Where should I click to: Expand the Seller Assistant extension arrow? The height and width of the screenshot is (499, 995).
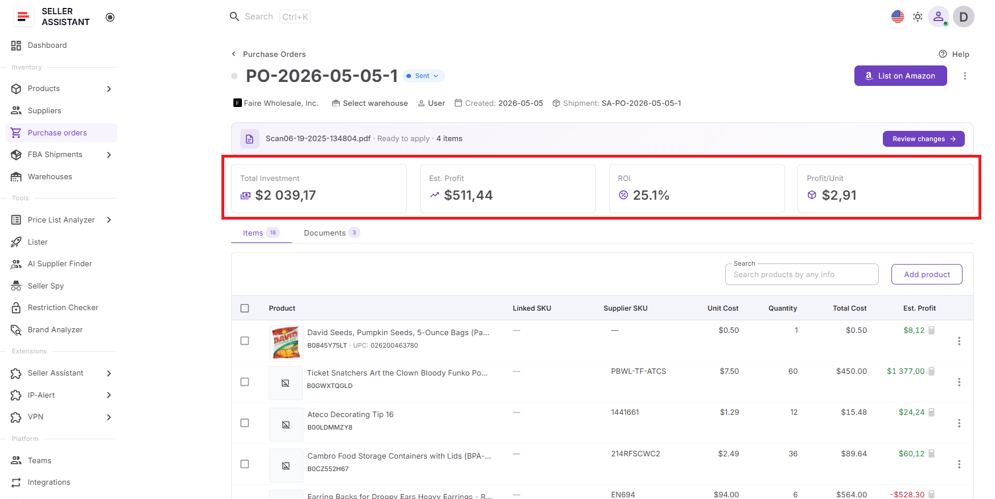[109, 373]
